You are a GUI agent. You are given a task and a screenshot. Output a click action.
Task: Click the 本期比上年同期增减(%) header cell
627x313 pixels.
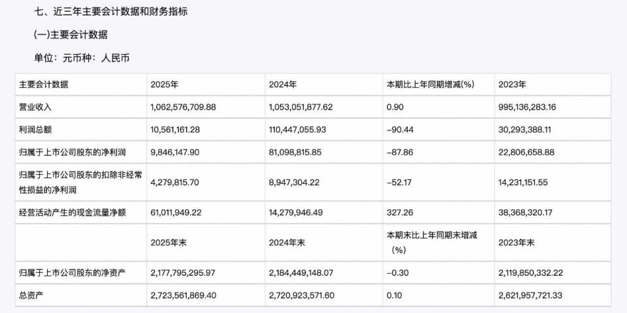(430, 84)
